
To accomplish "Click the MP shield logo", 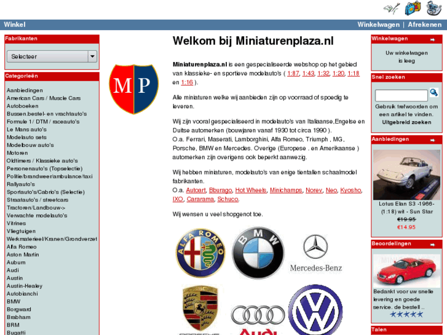I will [x=133, y=89].
